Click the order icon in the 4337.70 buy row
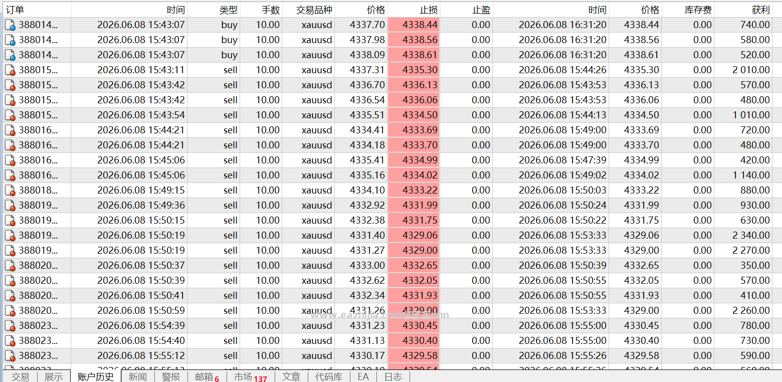This screenshot has width=782, height=382. click(10, 25)
